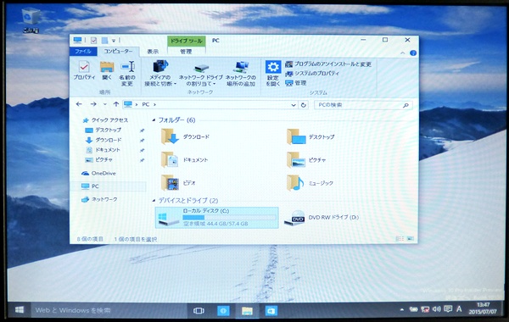Click the C: drive usage bar
This screenshot has height=322, width=509.
(x=229, y=218)
